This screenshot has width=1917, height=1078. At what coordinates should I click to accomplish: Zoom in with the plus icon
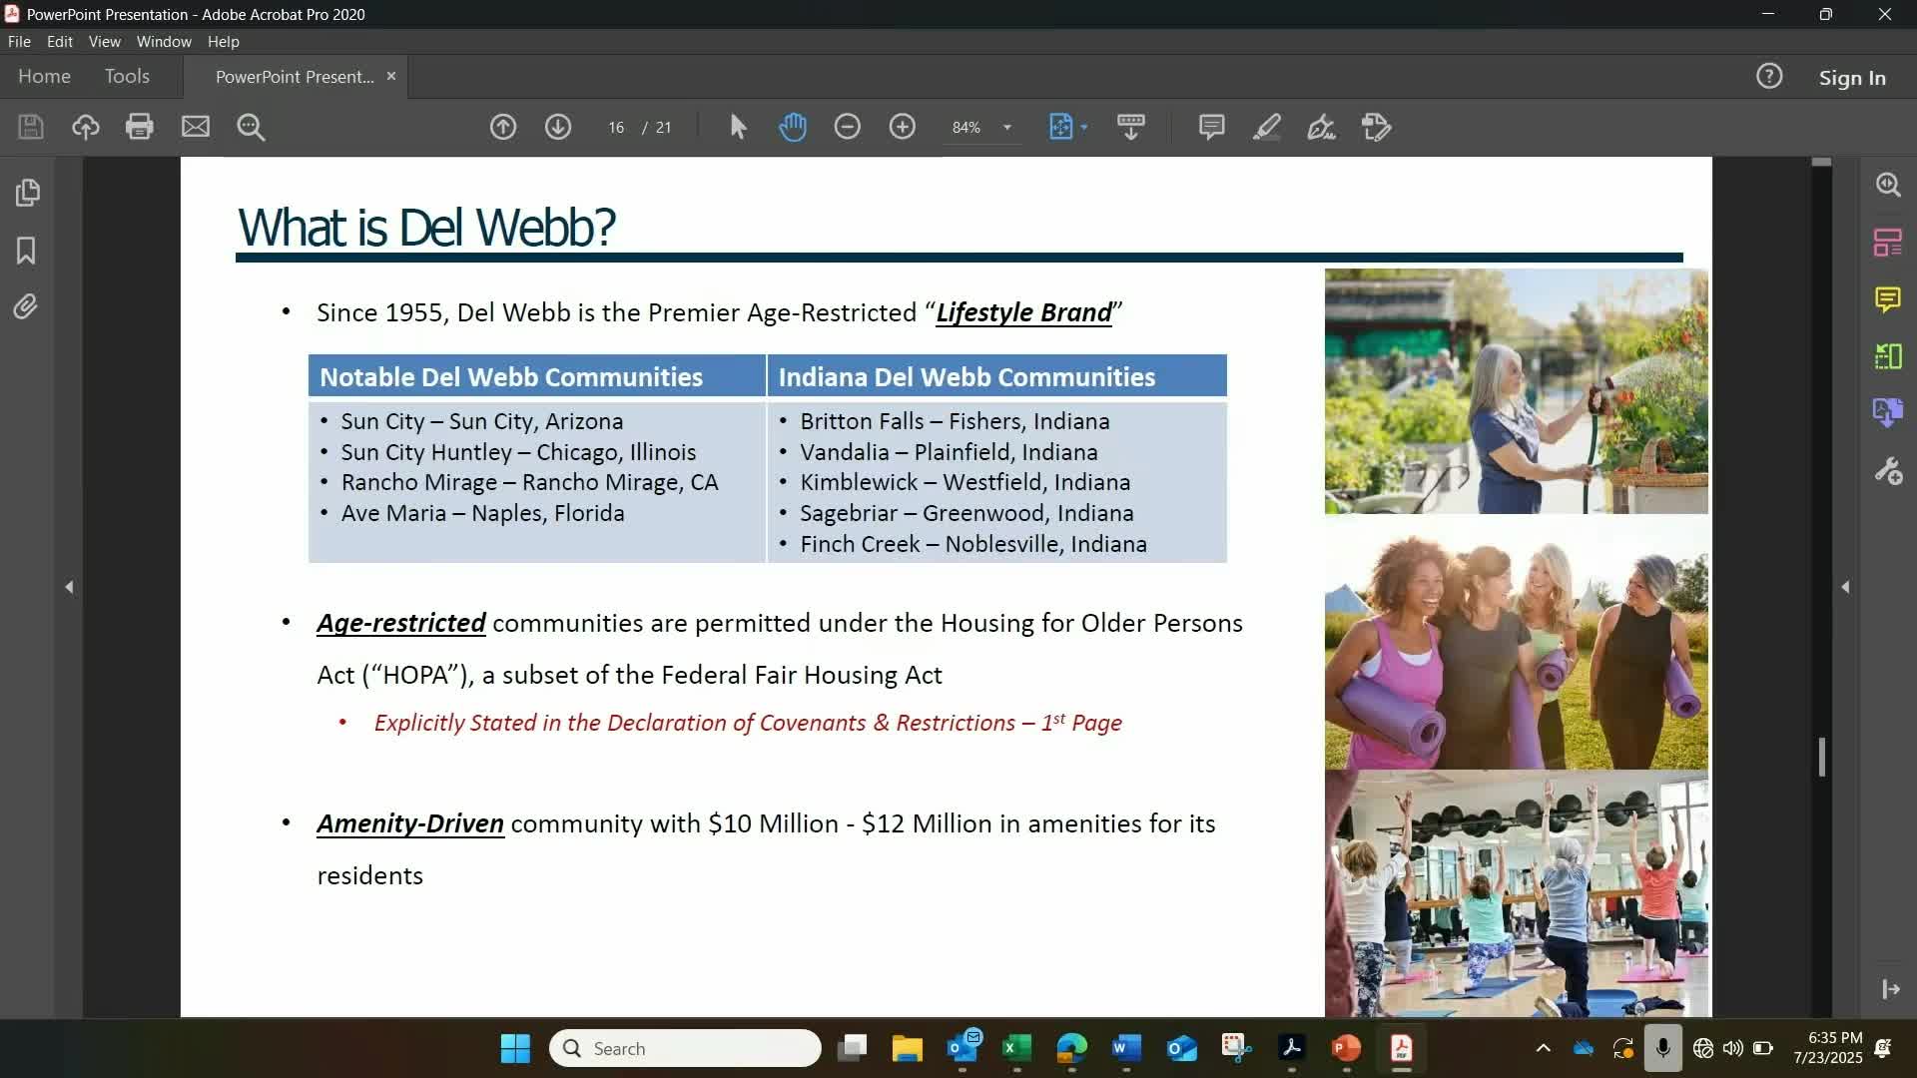(903, 127)
